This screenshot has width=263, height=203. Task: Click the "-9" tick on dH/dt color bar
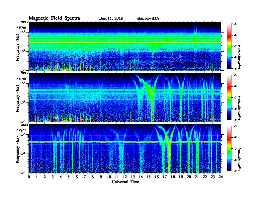tap(235, 69)
